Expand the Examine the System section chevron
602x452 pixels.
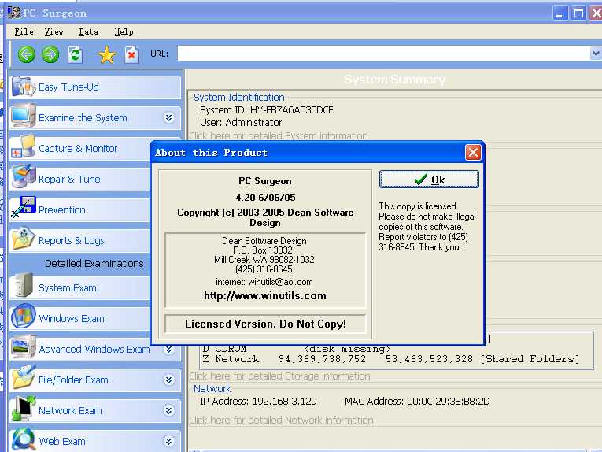point(169,117)
